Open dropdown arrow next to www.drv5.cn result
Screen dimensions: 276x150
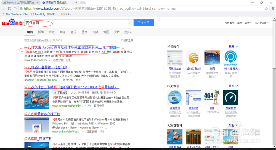83,132
